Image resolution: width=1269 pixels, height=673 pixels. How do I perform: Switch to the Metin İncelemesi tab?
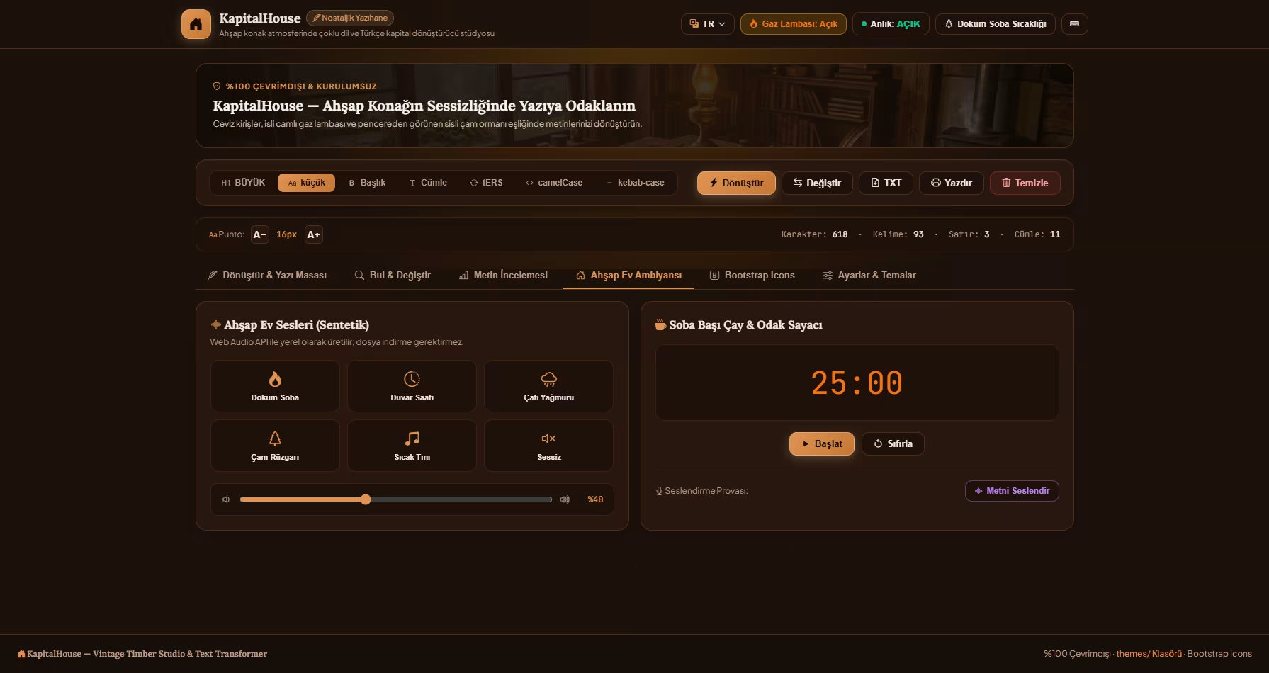pyautogui.click(x=503, y=275)
